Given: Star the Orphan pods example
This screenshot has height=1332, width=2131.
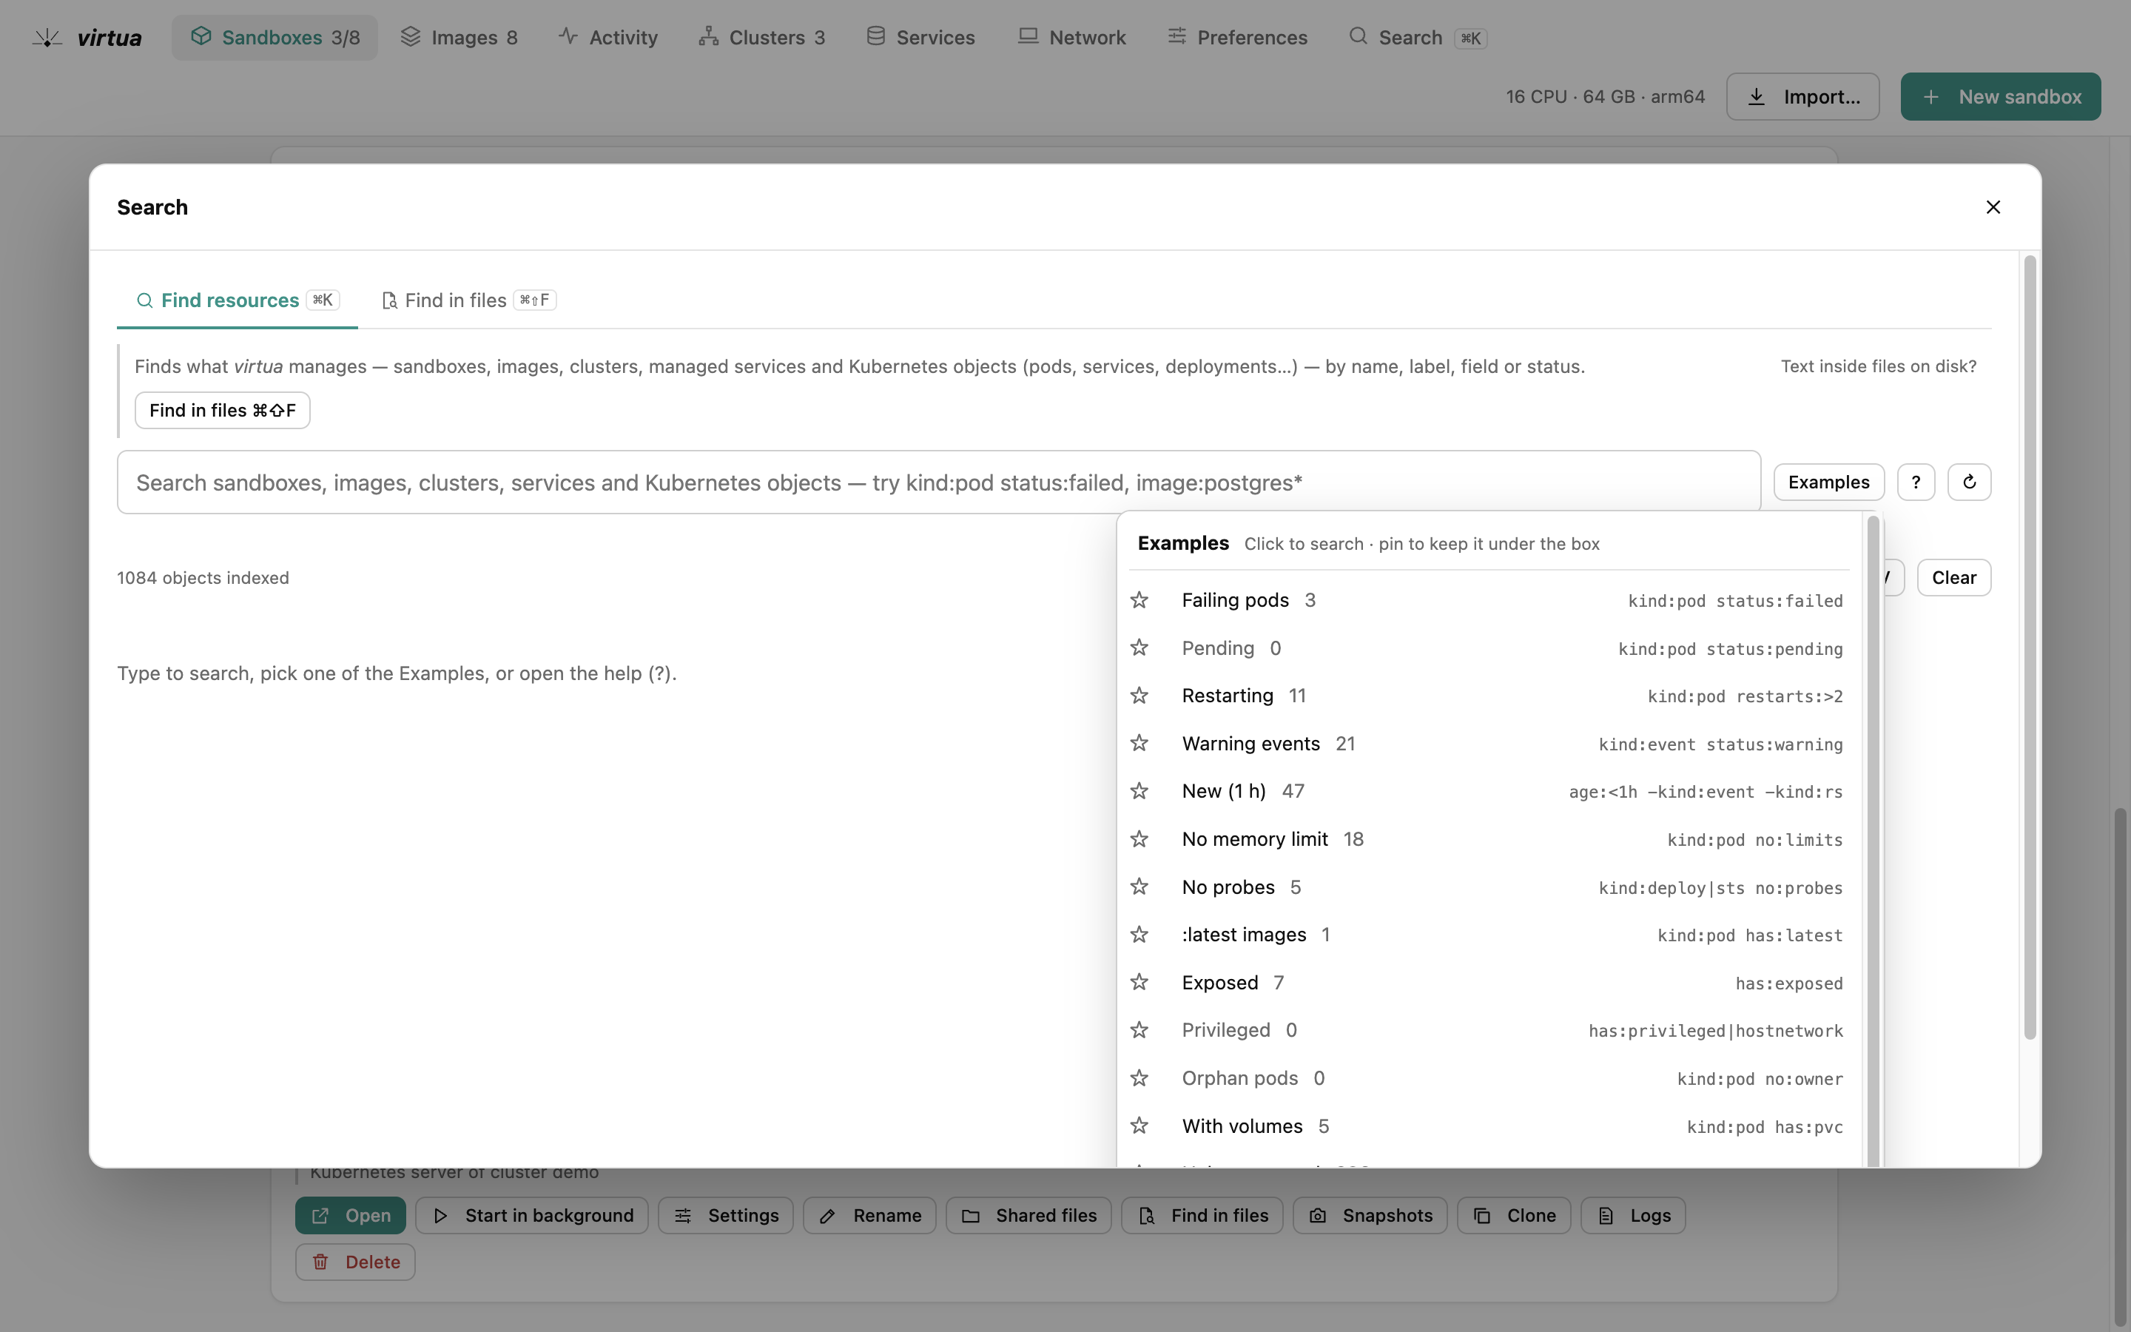Looking at the screenshot, I should click(1139, 1077).
